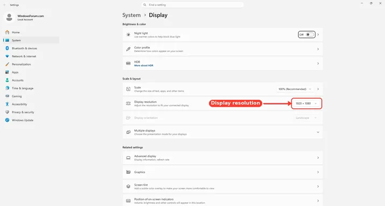Click the Color profile row title
Viewport: 385px width, 206px height.
pyautogui.click(x=142, y=47)
